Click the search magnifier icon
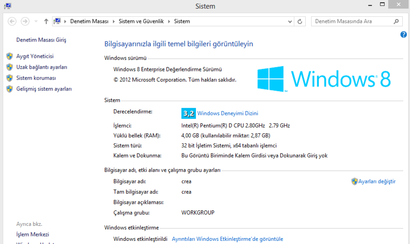This screenshot has height=244, width=410. coord(396,21)
